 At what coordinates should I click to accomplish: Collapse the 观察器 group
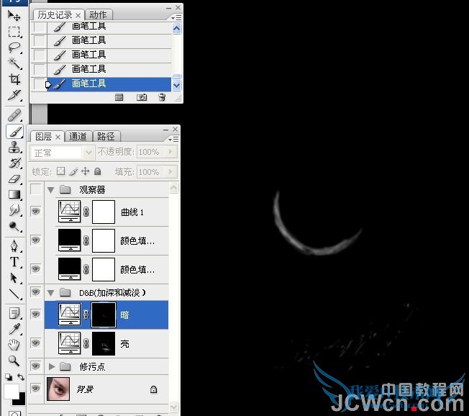pos(51,190)
